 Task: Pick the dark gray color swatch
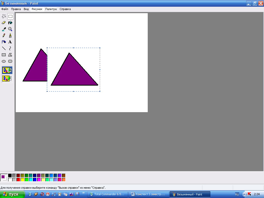click(x=14, y=176)
